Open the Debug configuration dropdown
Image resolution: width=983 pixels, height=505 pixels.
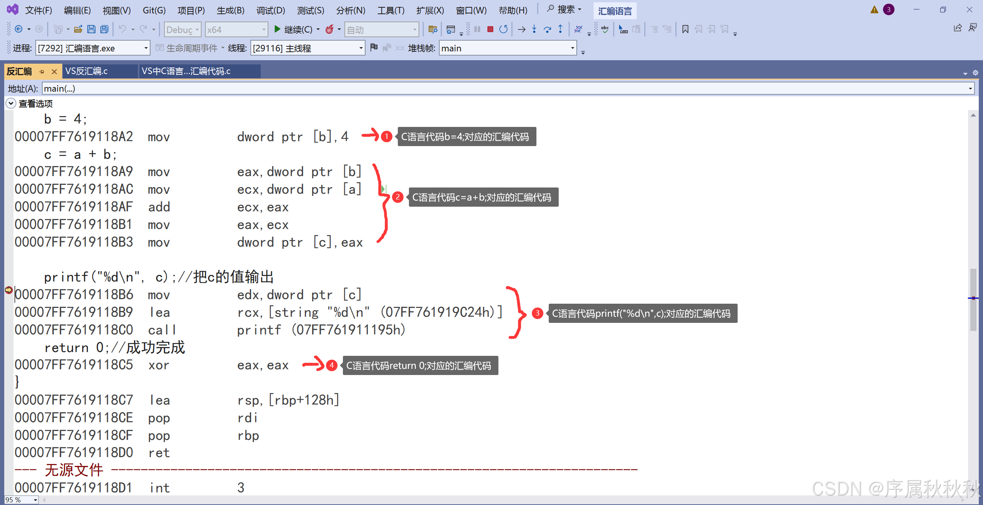[183, 30]
